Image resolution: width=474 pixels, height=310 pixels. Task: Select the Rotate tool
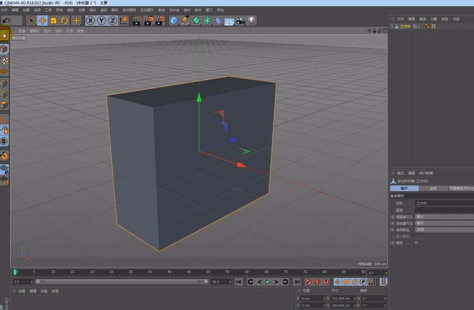(x=65, y=21)
